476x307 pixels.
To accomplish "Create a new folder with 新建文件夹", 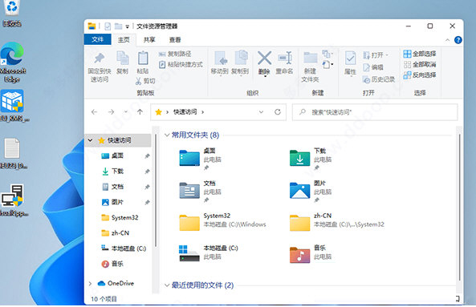I will (x=311, y=67).
